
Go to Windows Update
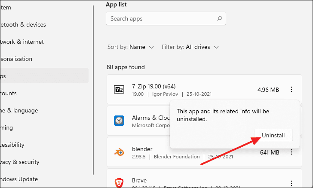click(x=19, y=179)
